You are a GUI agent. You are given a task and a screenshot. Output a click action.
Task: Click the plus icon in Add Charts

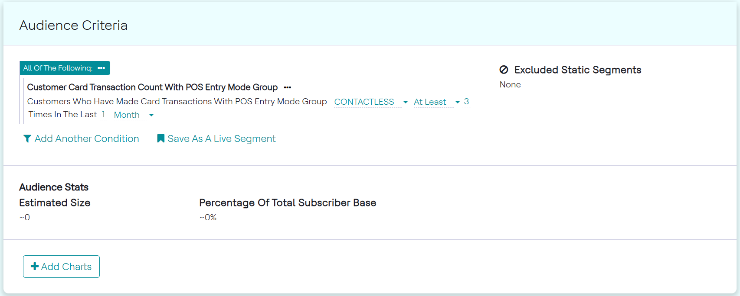[35, 267]
